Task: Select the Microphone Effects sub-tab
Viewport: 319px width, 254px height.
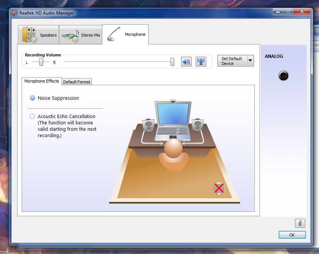Action: (x=42, y=81)
